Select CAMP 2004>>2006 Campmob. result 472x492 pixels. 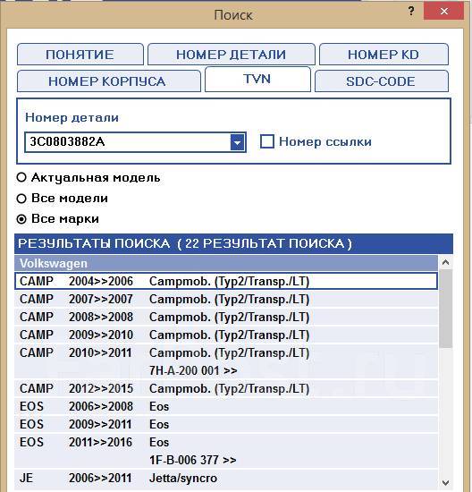226,281
